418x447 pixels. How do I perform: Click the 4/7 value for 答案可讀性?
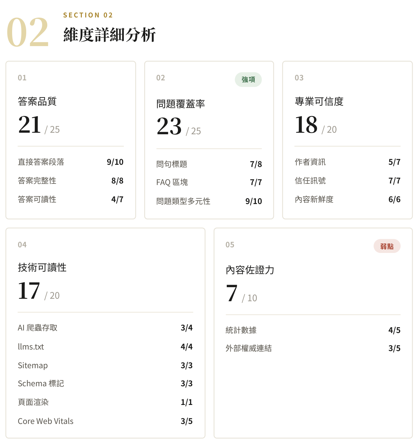tap(118, 199)
